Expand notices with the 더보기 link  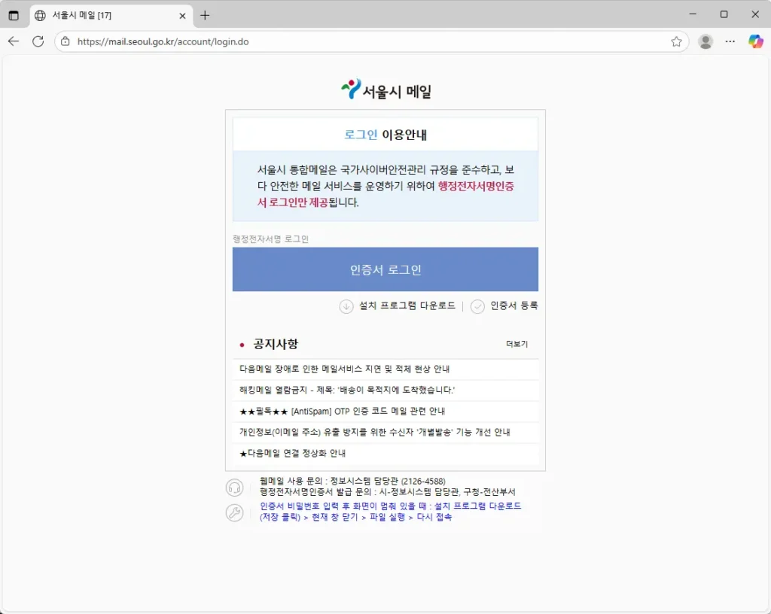click(x=517, y=344)
